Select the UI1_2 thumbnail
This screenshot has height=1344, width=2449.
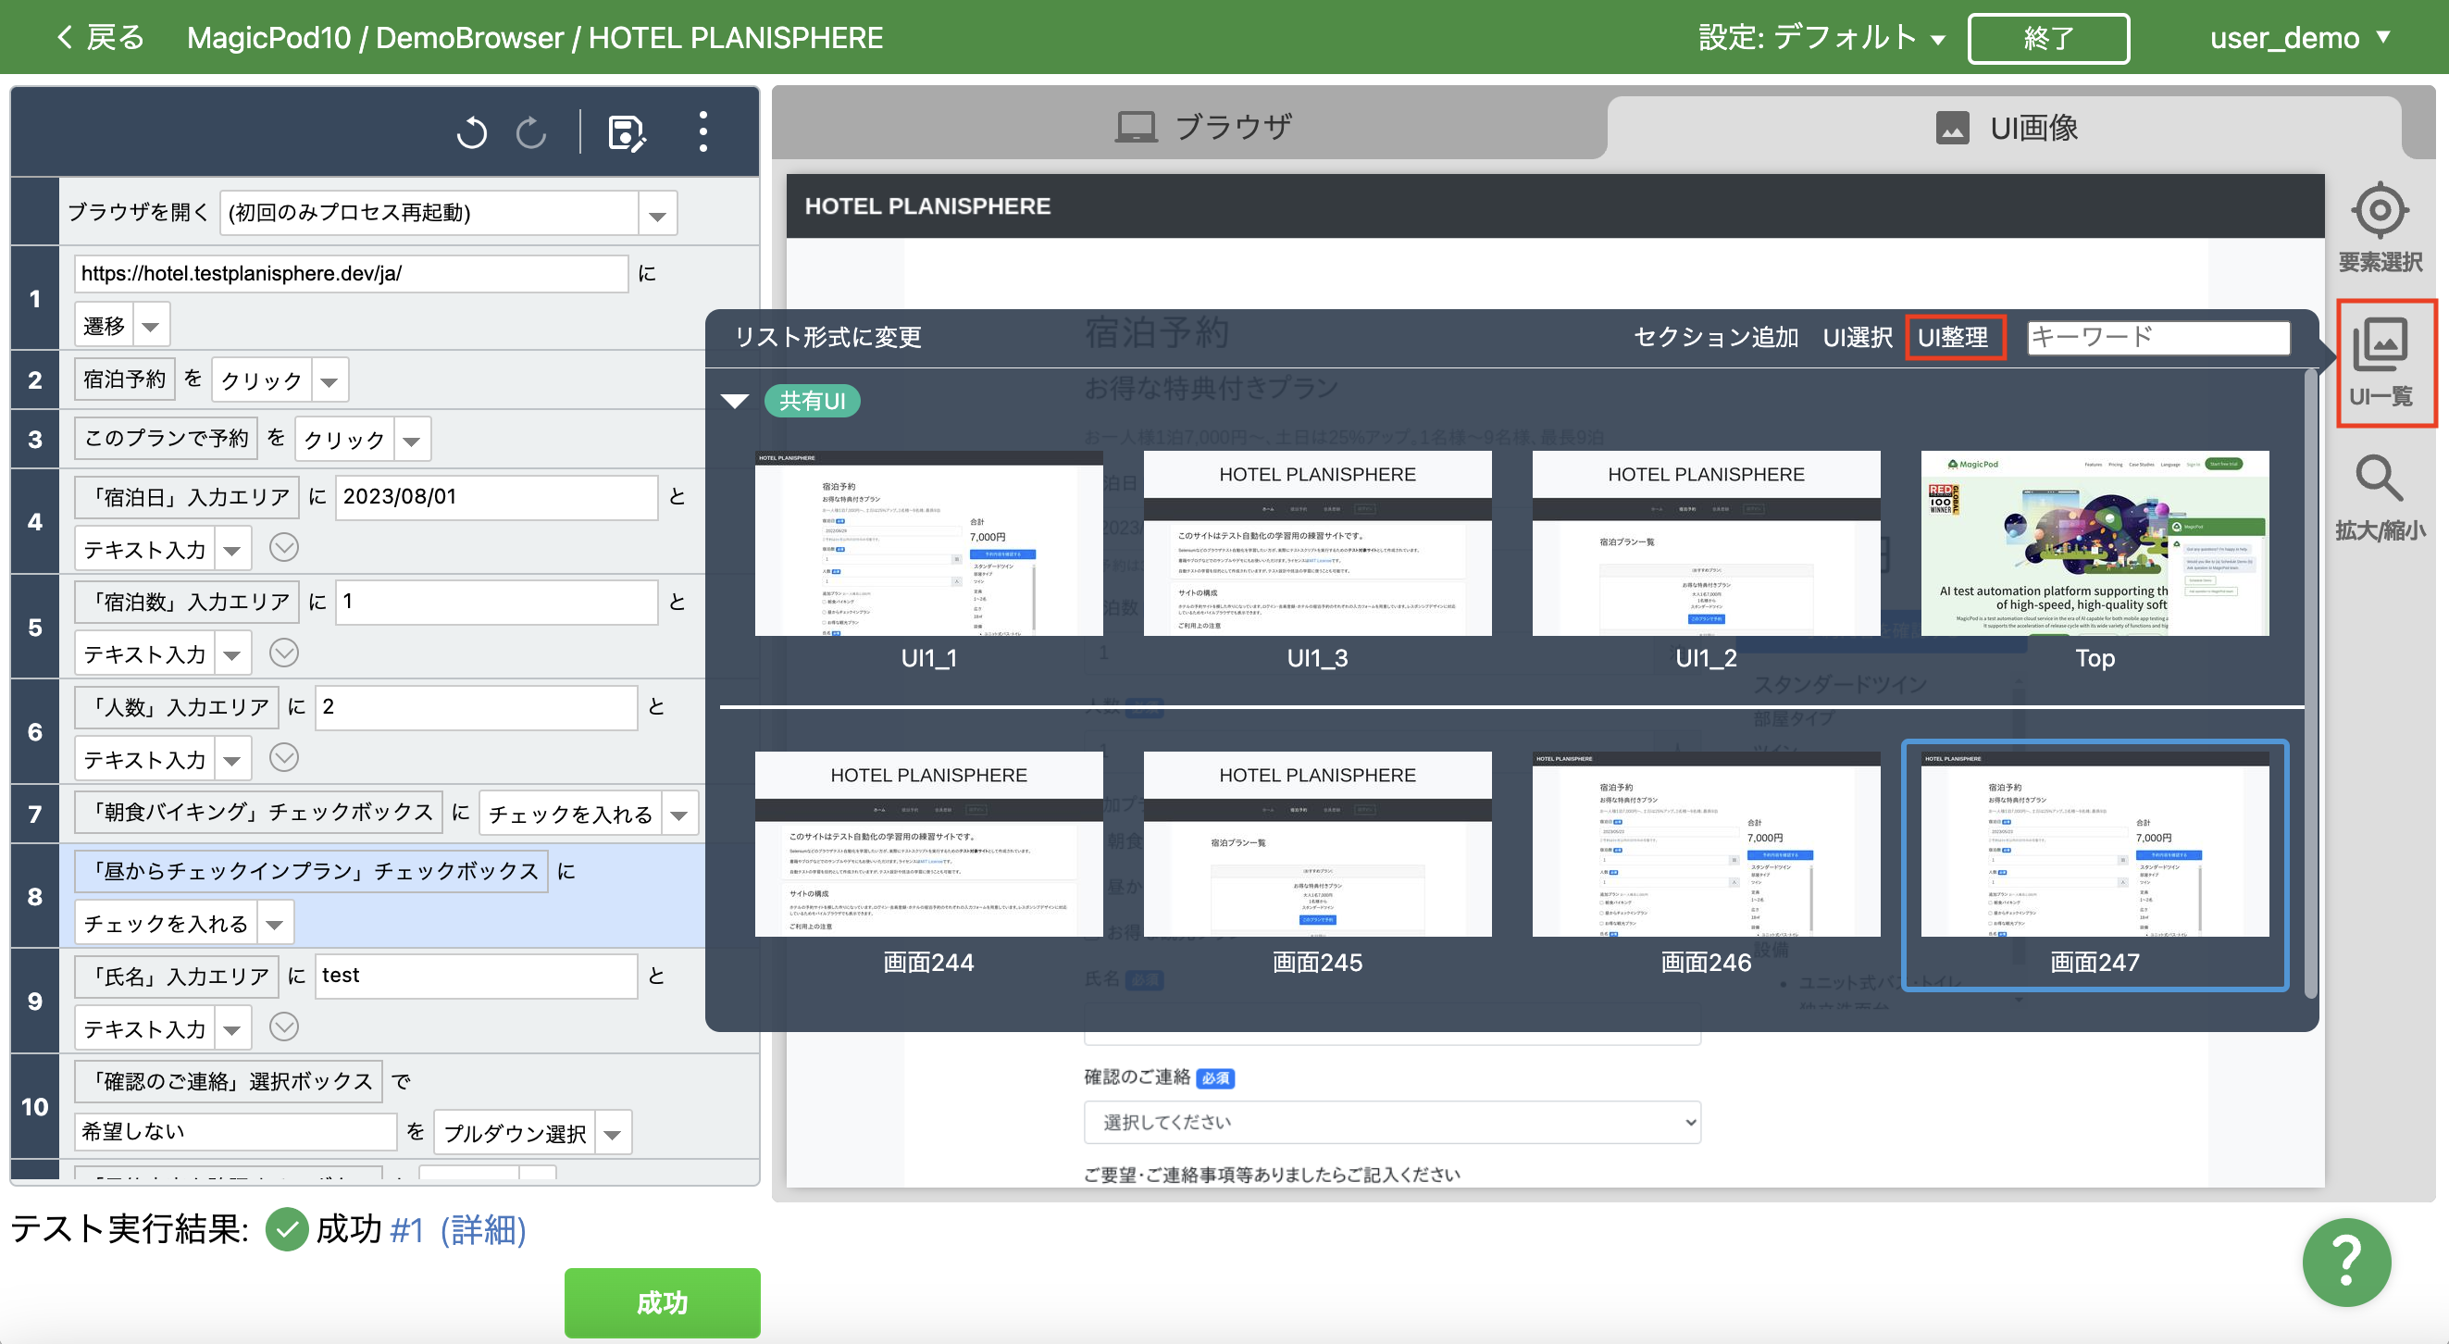[1706, 542]
